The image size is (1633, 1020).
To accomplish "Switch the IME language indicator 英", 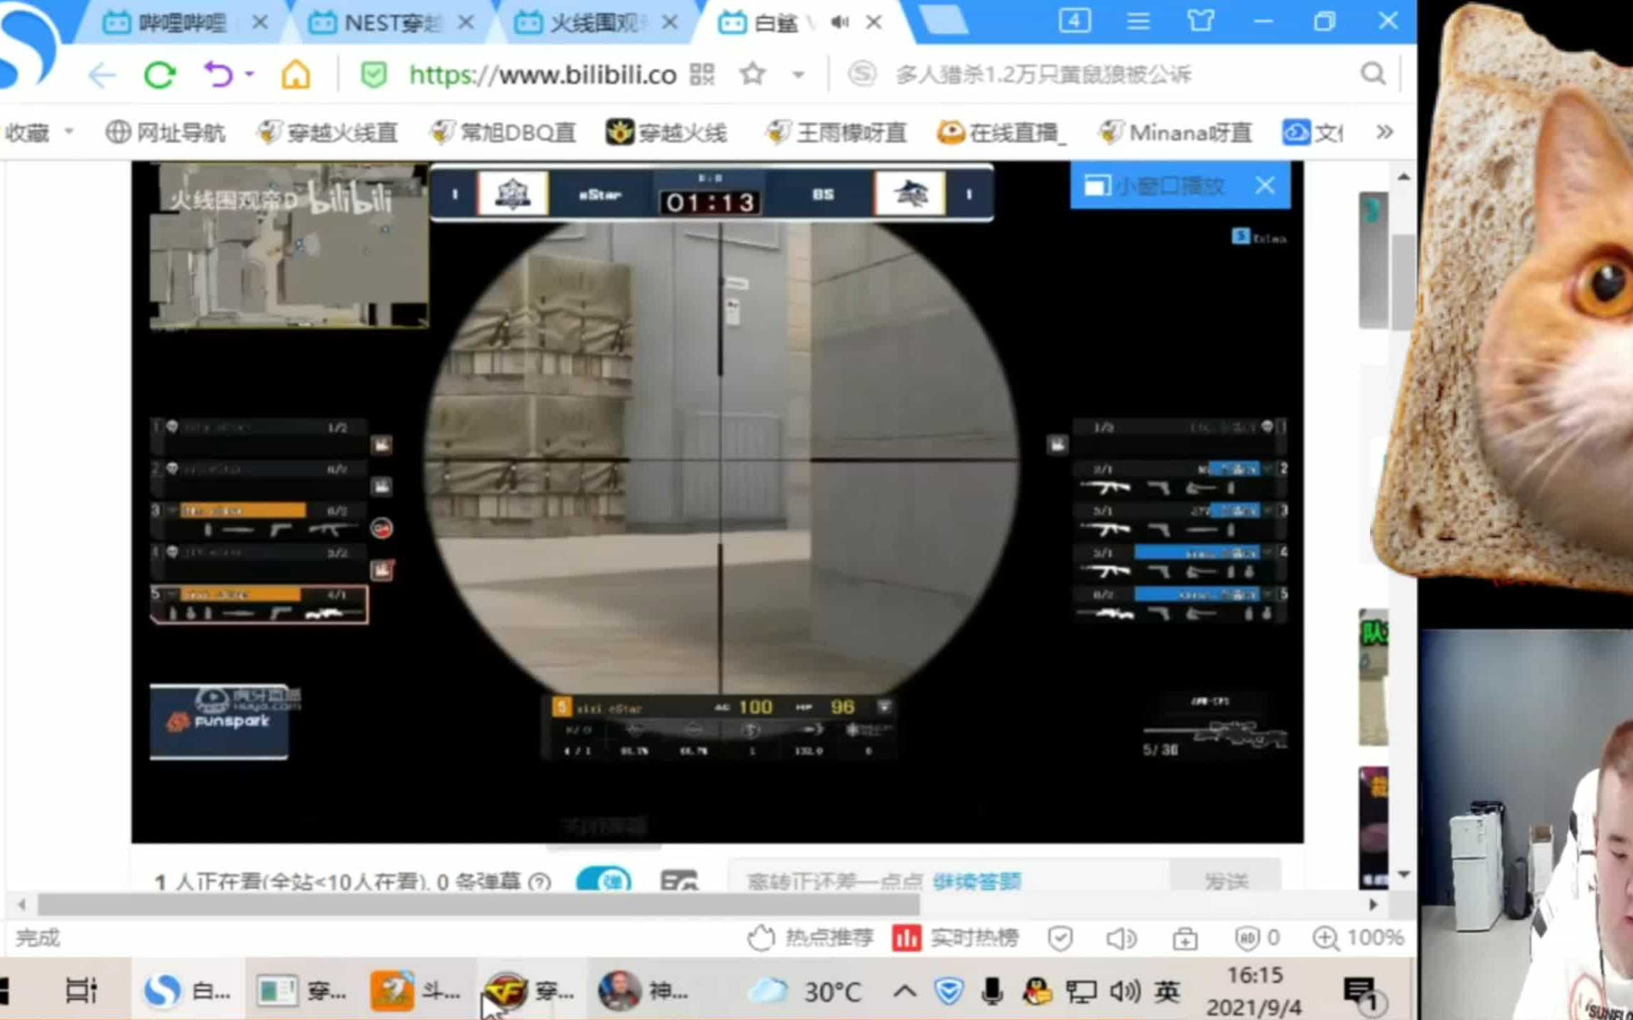I will click(1167, 991).
